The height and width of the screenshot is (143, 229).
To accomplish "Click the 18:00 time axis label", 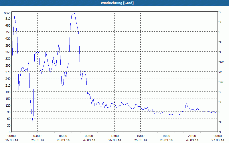I will [x=166, y=136].
